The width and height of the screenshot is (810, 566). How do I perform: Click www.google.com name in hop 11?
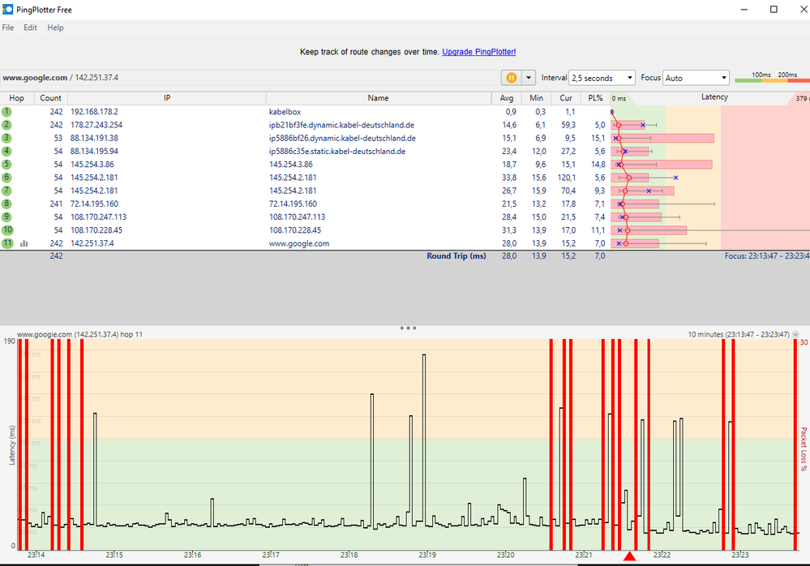(x=298, y=244)
